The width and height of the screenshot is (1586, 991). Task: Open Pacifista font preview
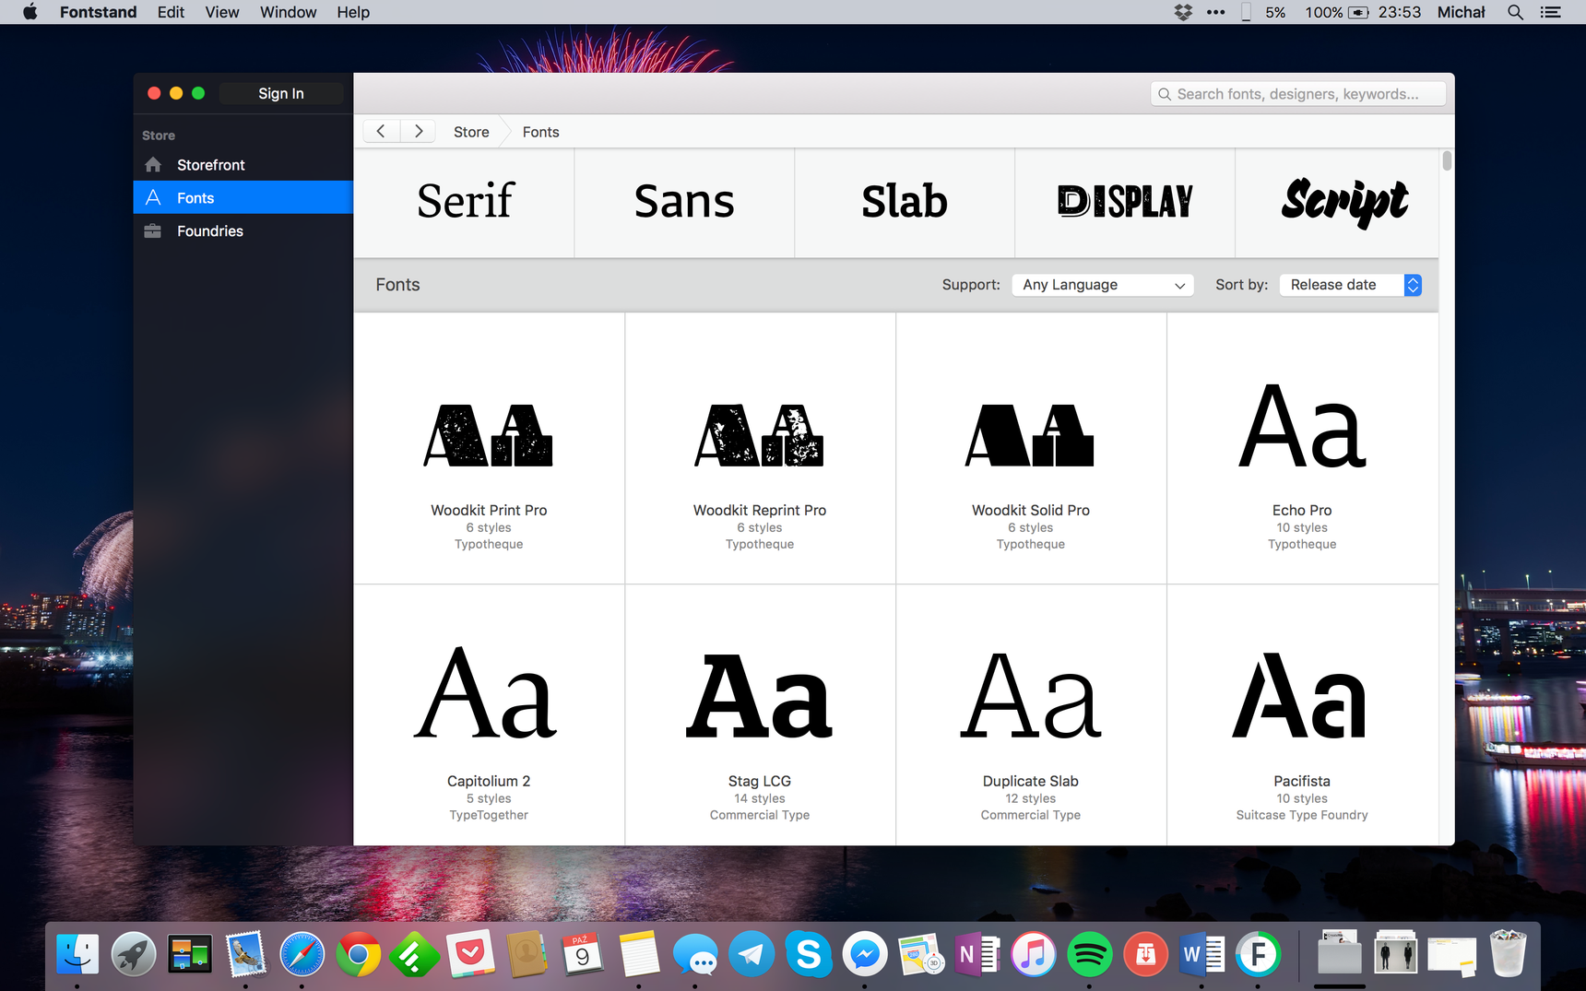[1302, 715]
